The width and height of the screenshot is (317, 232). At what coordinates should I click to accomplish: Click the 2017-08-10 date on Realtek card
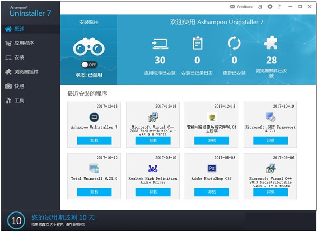pyautogui.click(x=166, y=158)
